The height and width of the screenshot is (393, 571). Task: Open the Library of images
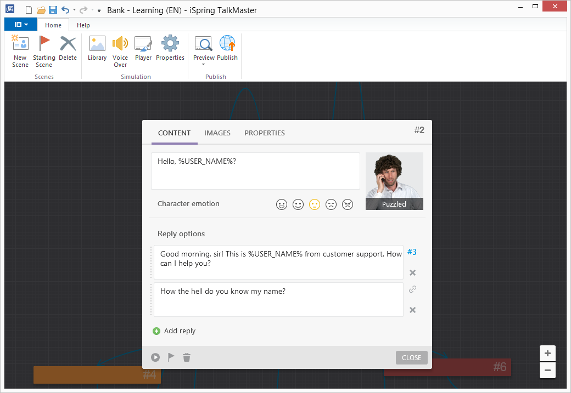coord(97,48)
